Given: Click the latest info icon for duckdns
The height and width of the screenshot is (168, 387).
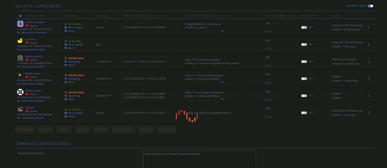Looking at the screenshot, I should (x=66, y=48).
